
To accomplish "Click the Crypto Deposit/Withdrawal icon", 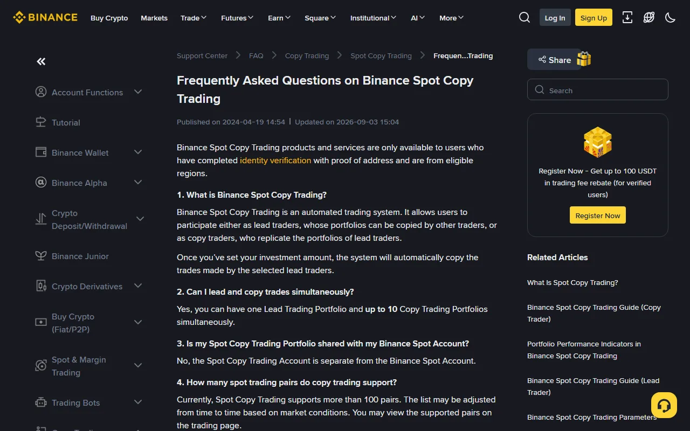I will [x=41, y=219].
